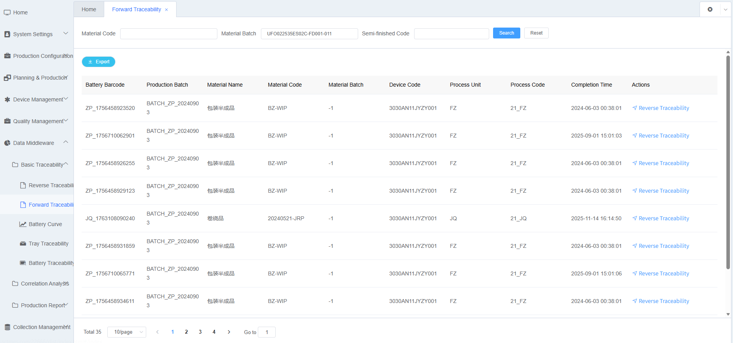Expand the System Settings menu chevron
This screenshot has height=343, width=733.
coord(66,33)
